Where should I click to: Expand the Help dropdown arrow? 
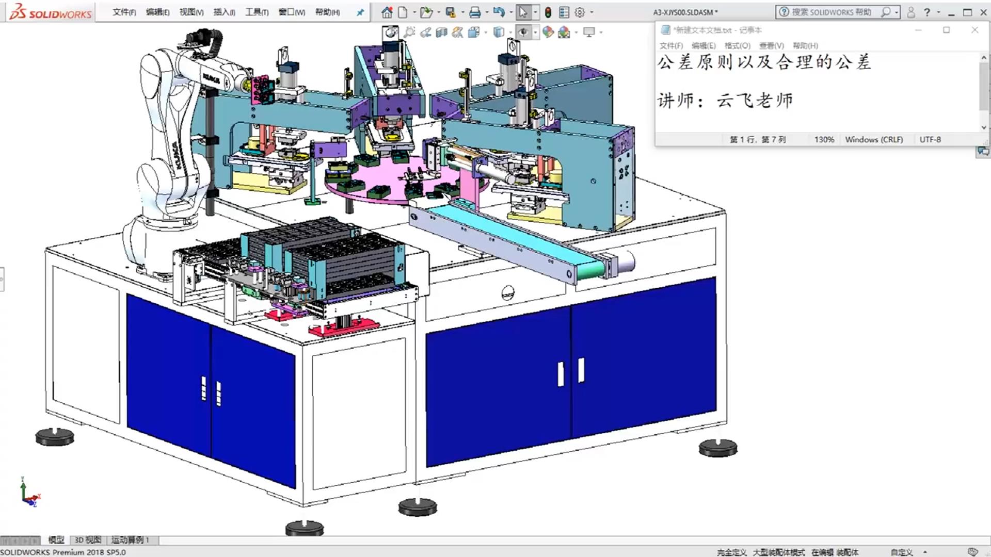coord(938,12)
